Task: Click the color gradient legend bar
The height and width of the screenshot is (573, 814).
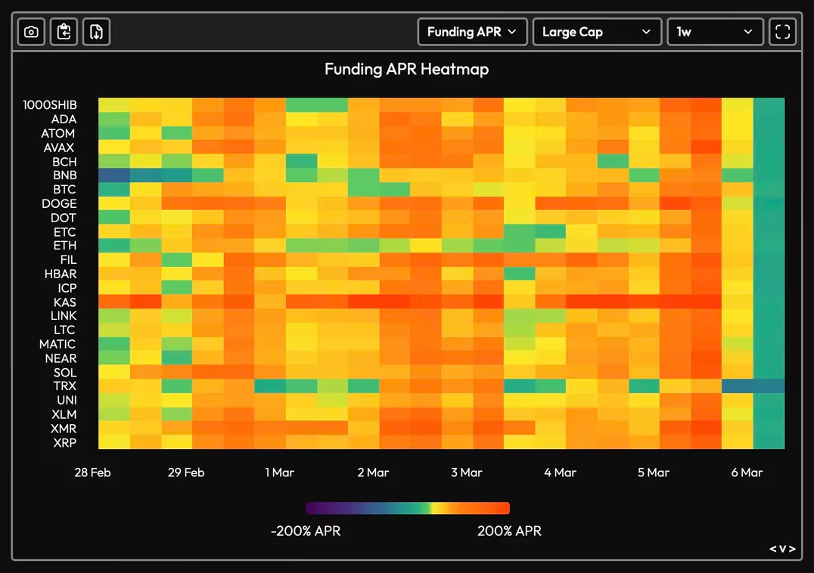Action: pos(408,508)
